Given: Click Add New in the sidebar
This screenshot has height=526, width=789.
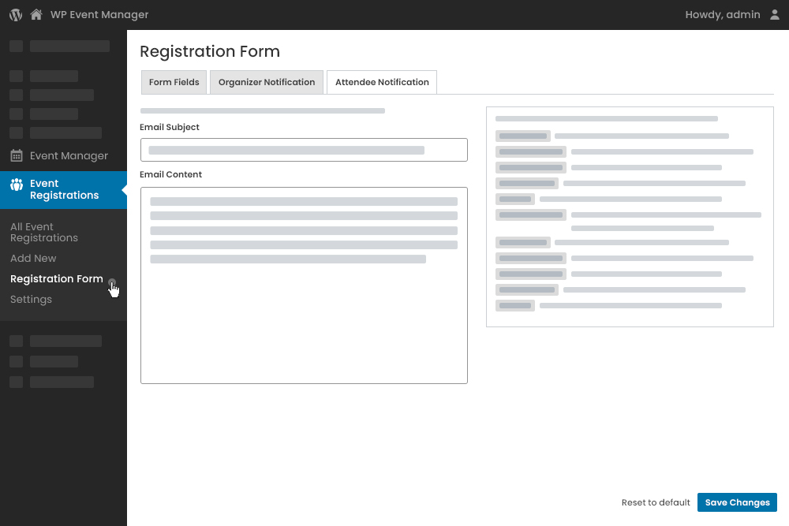Looking at the screenshot, I should click(x=33, y=258).
